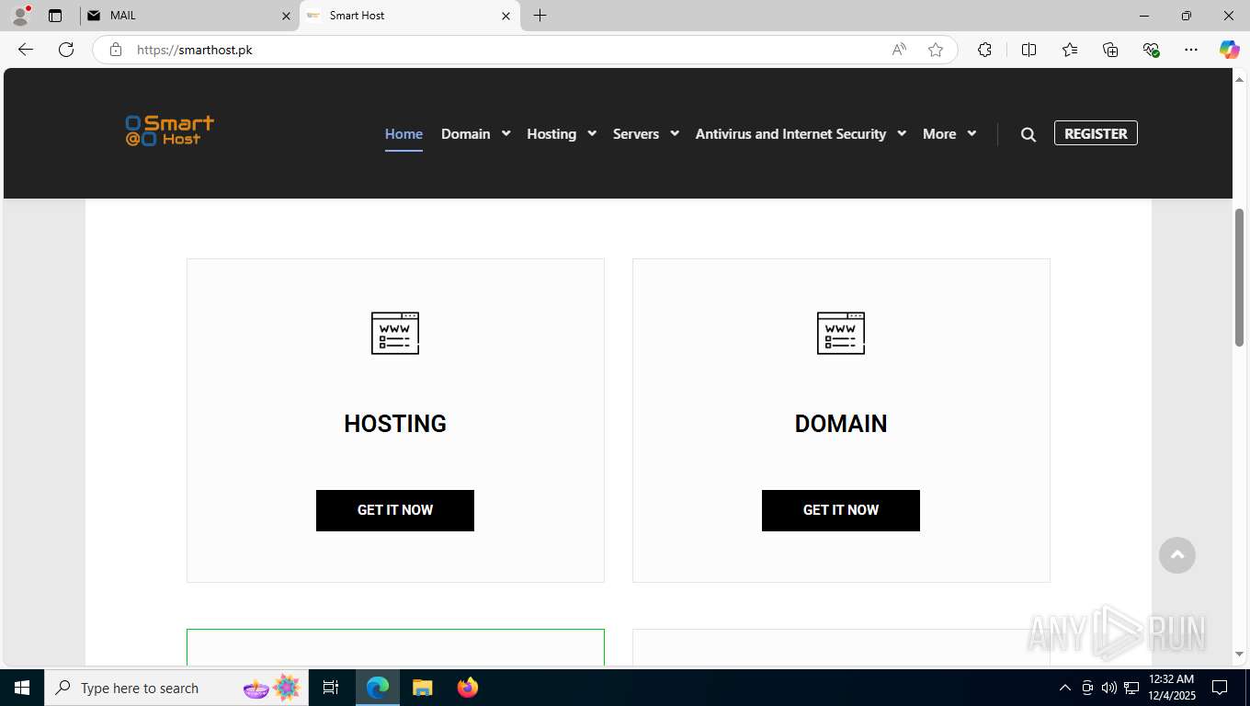Screen dimensions: 1250x706
Task: Go back with the browser back arrow
Action: click(26, 50)
